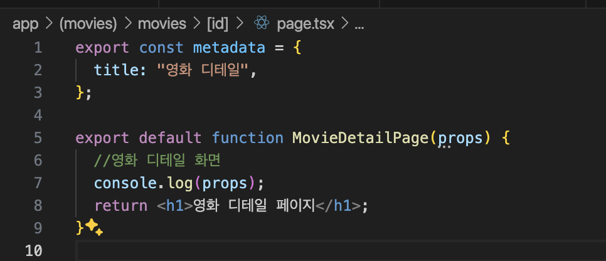Click line number 10 in the gutter
Screen dimensions: 606x261
coord(34,251)
